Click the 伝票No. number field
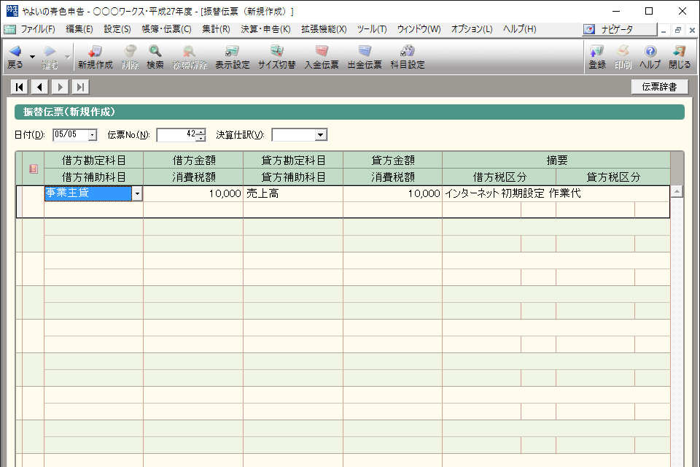 [x=176, y=134]
